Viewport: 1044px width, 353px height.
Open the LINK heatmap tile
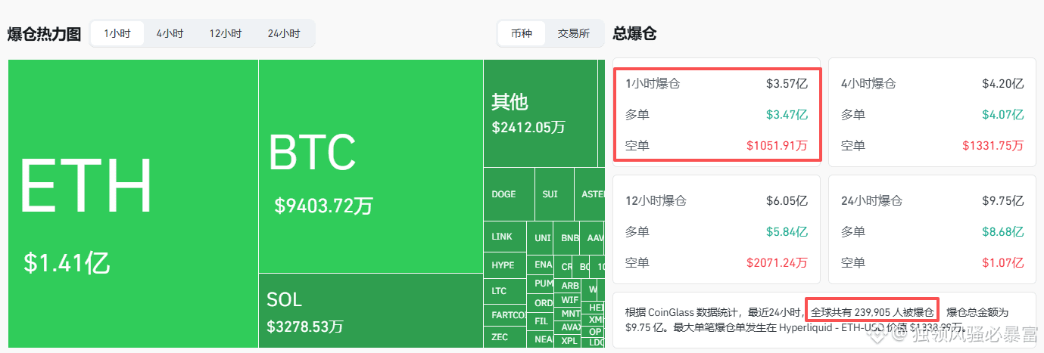(504, 237)
